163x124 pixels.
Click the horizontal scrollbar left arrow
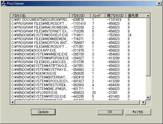click(x=13, y=102)
